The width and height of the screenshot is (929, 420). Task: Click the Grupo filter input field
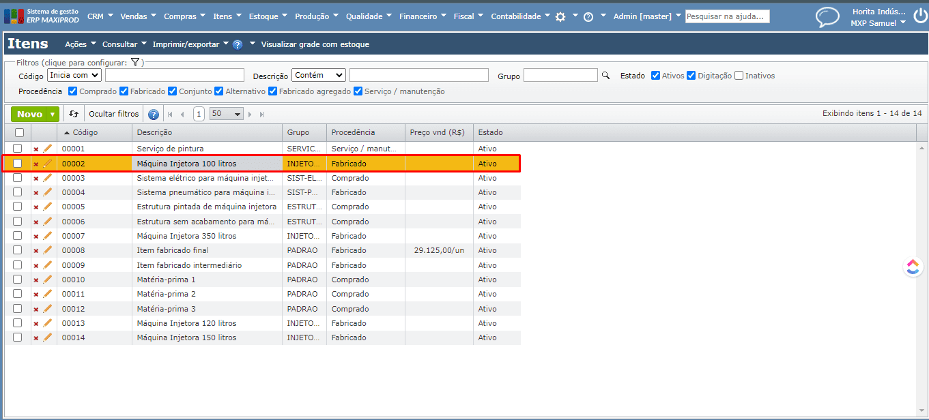(x=561, y=75)
